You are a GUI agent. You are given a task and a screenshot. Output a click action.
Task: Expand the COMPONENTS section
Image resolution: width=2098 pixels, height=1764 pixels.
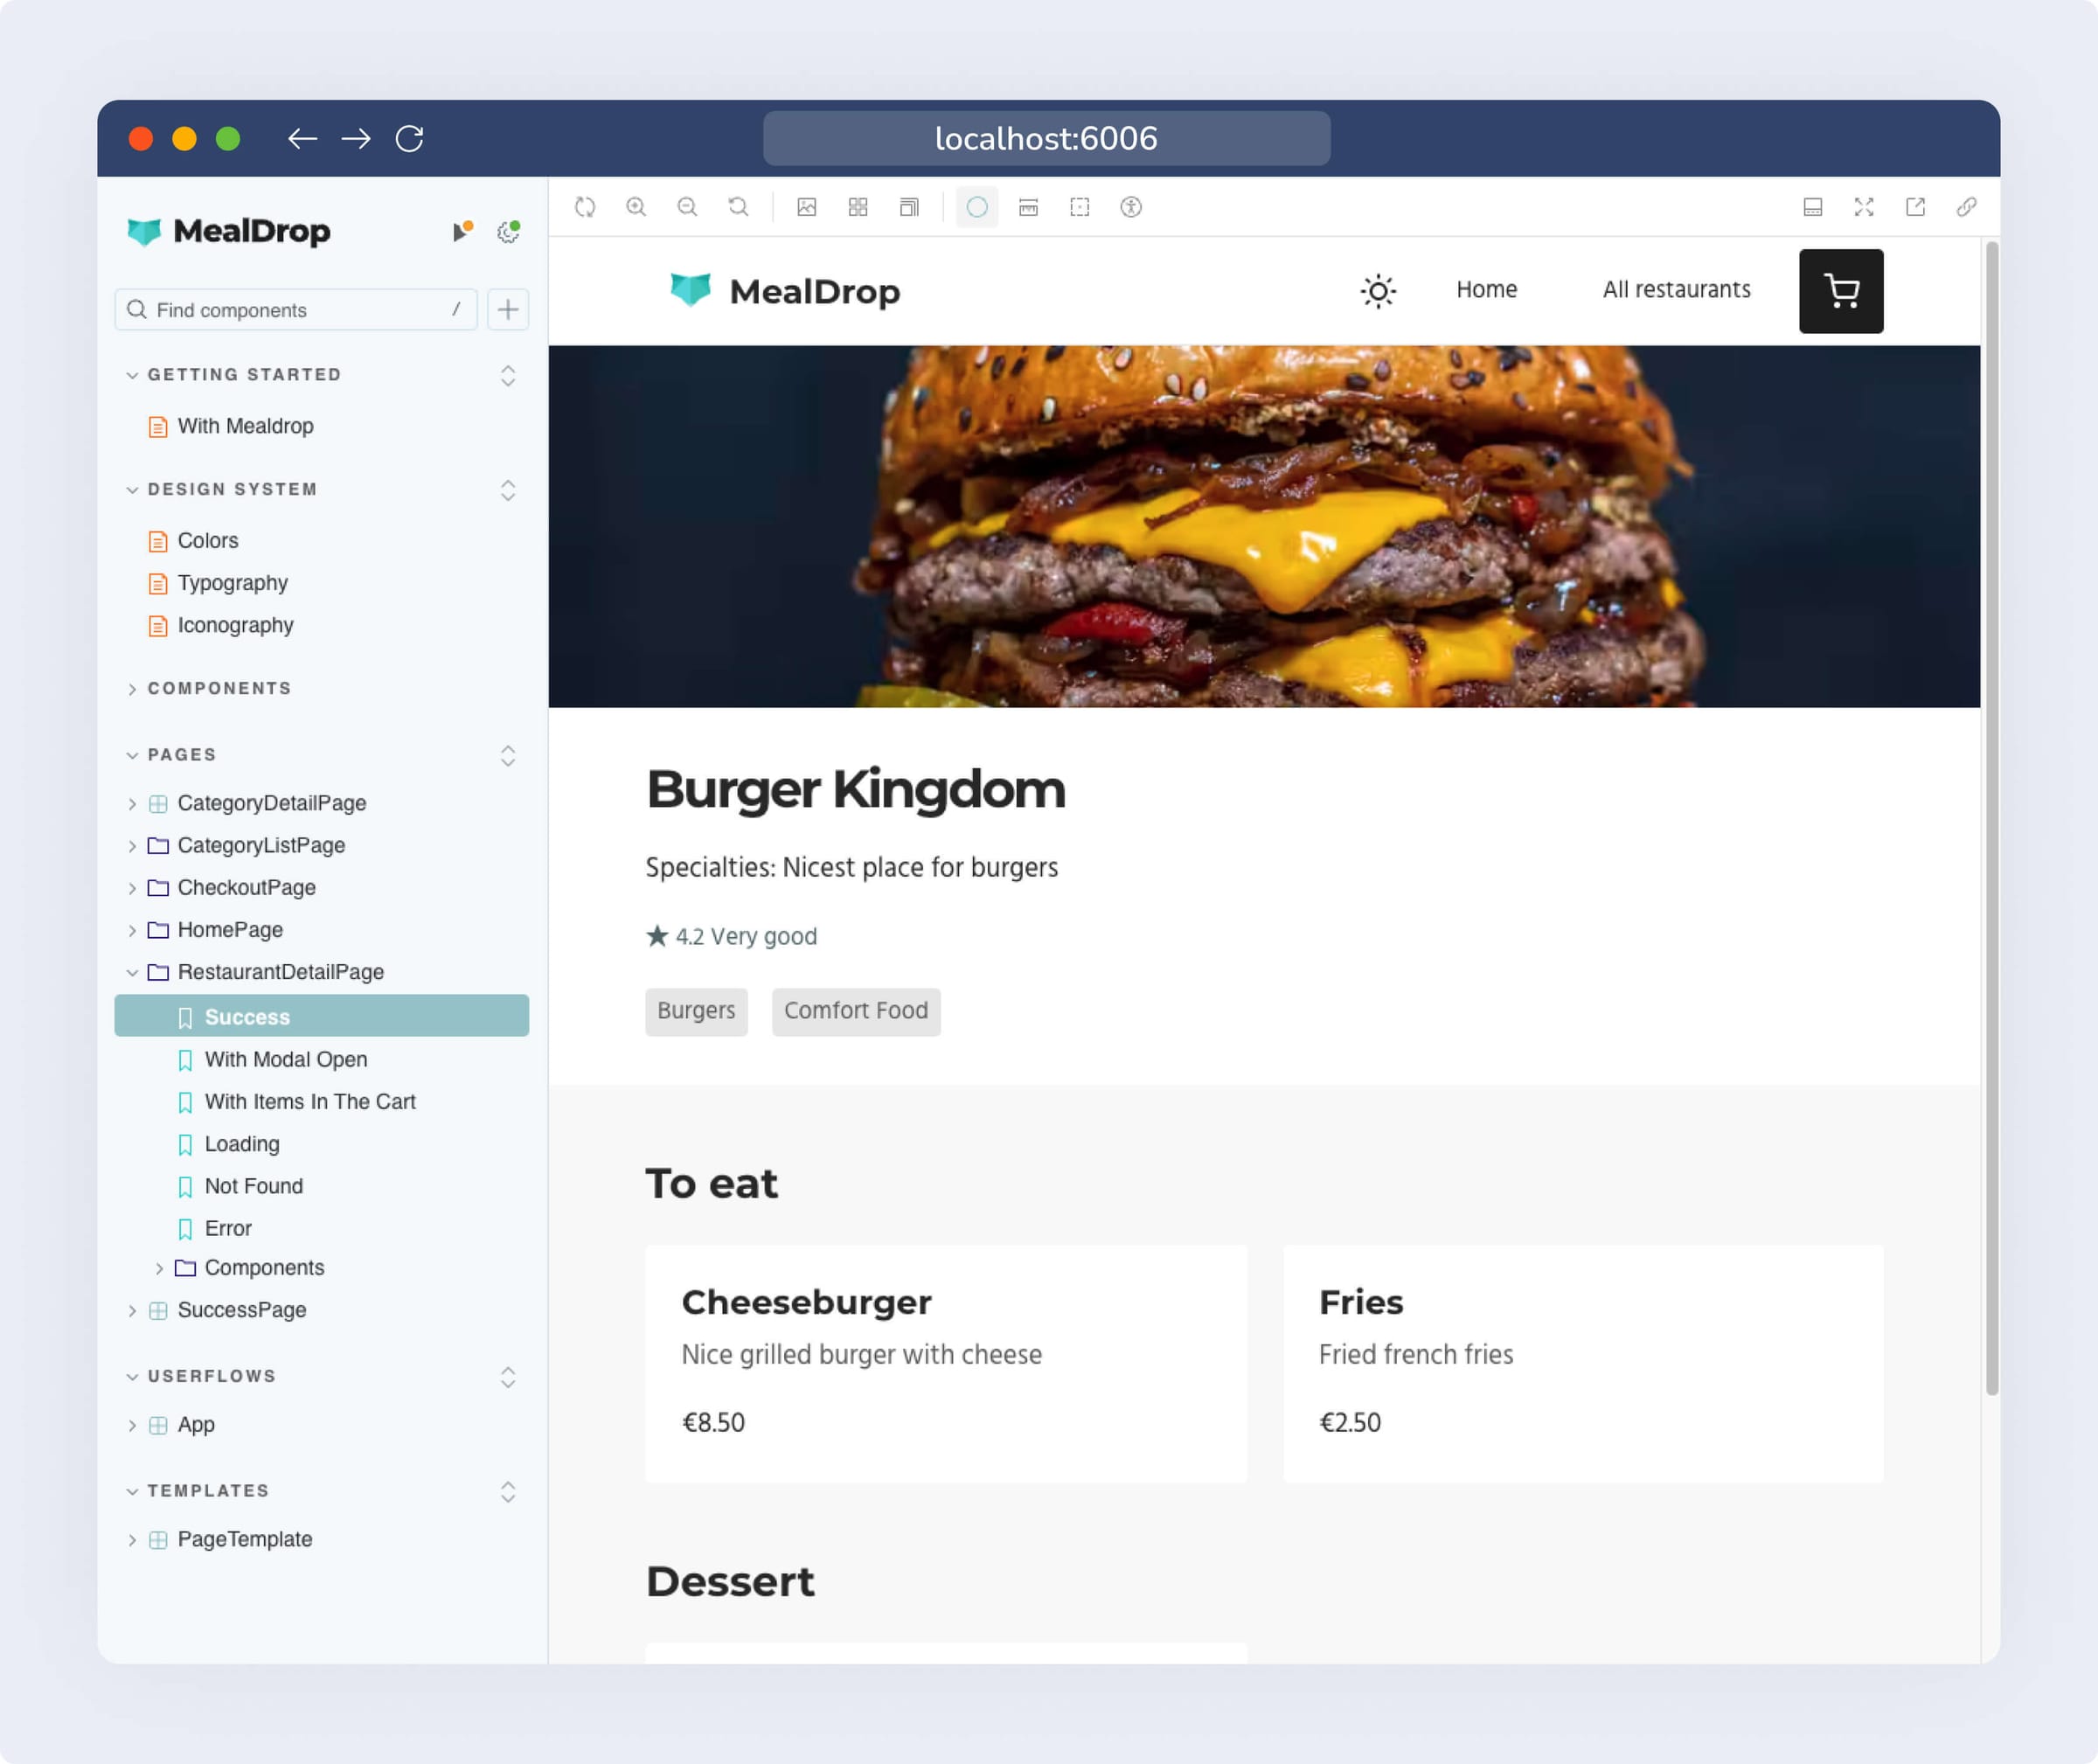click(219, 688)
